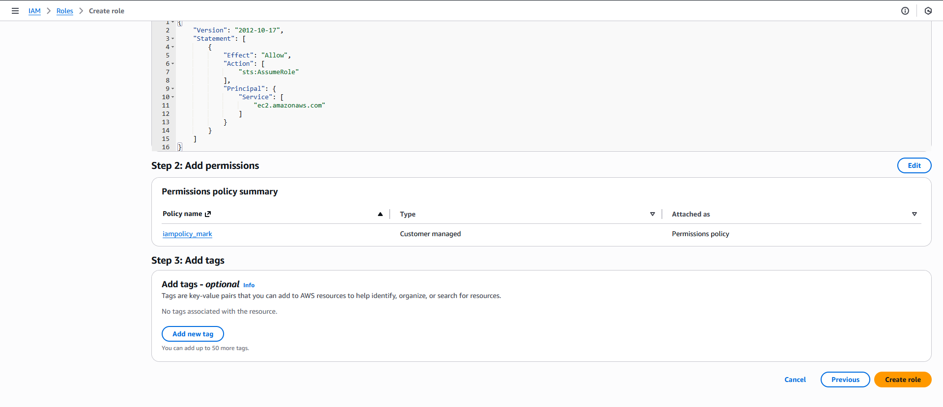Open the hamburger navigation menu
The image size is (943, 407).
[x=15, y=11]
